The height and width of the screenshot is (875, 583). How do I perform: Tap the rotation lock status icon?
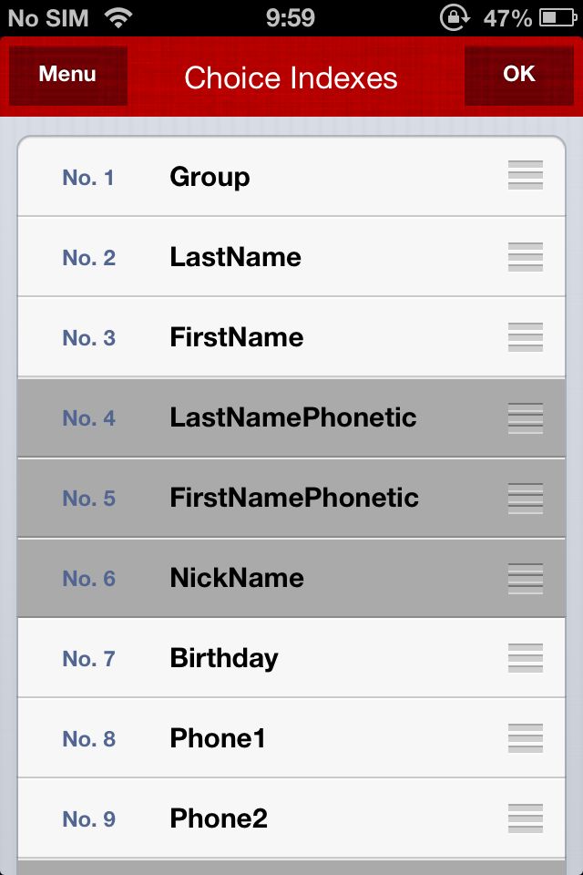(x=455, y=18)
